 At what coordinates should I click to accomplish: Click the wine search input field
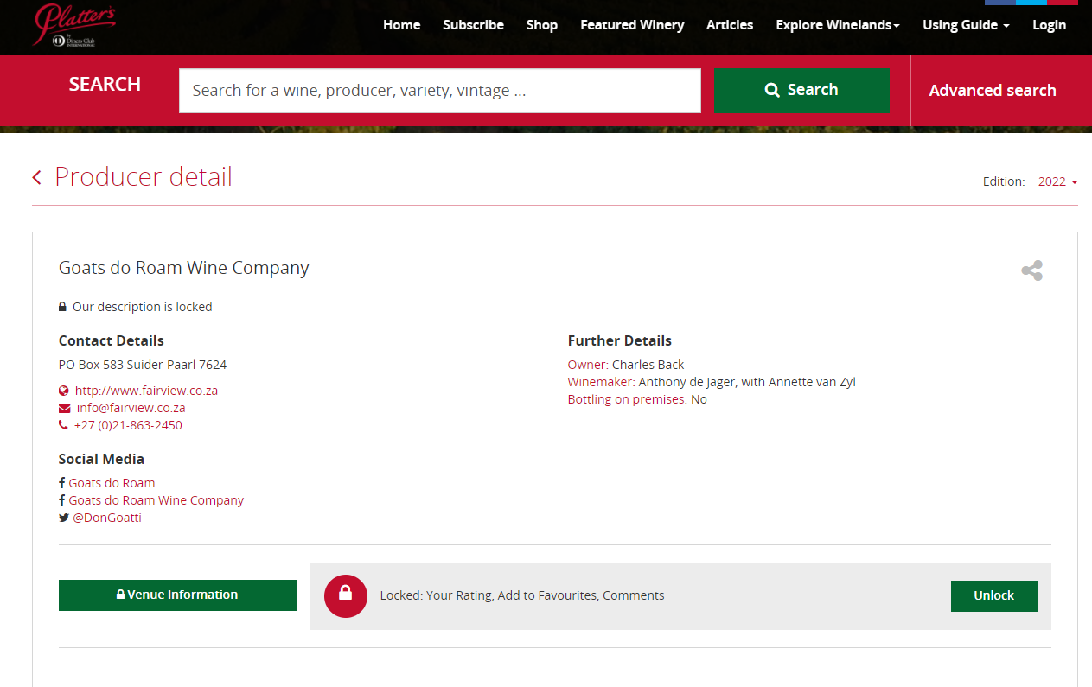[440, 91]
